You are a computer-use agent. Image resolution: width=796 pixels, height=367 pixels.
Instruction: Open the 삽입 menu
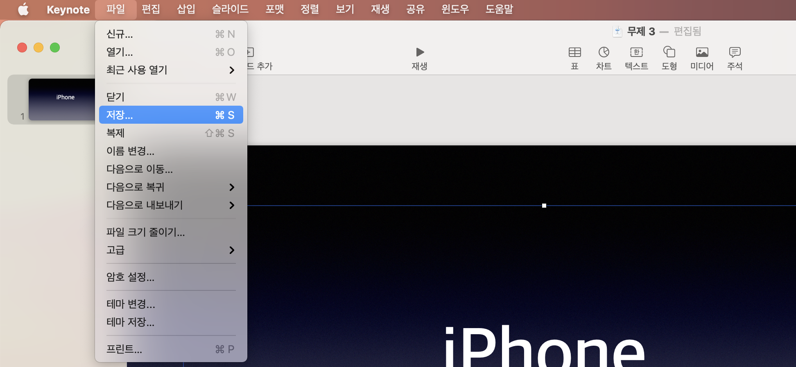click(186, 9)
